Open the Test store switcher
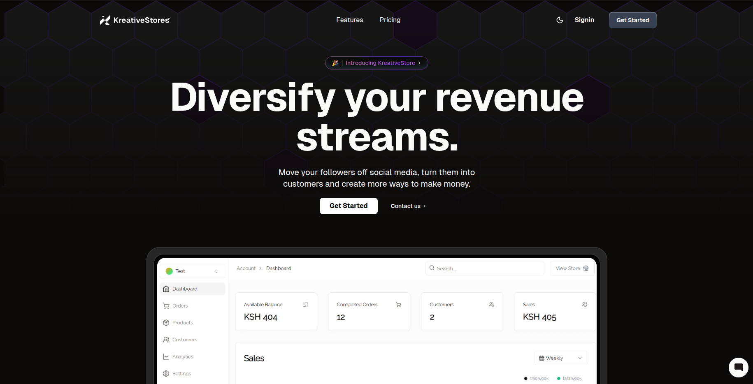 coord(192,271)
